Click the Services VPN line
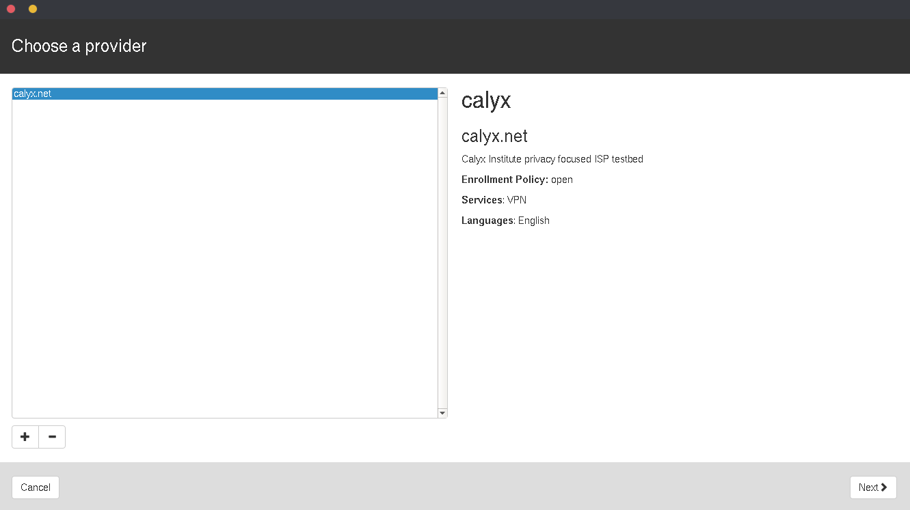 [x=494, y=200]
